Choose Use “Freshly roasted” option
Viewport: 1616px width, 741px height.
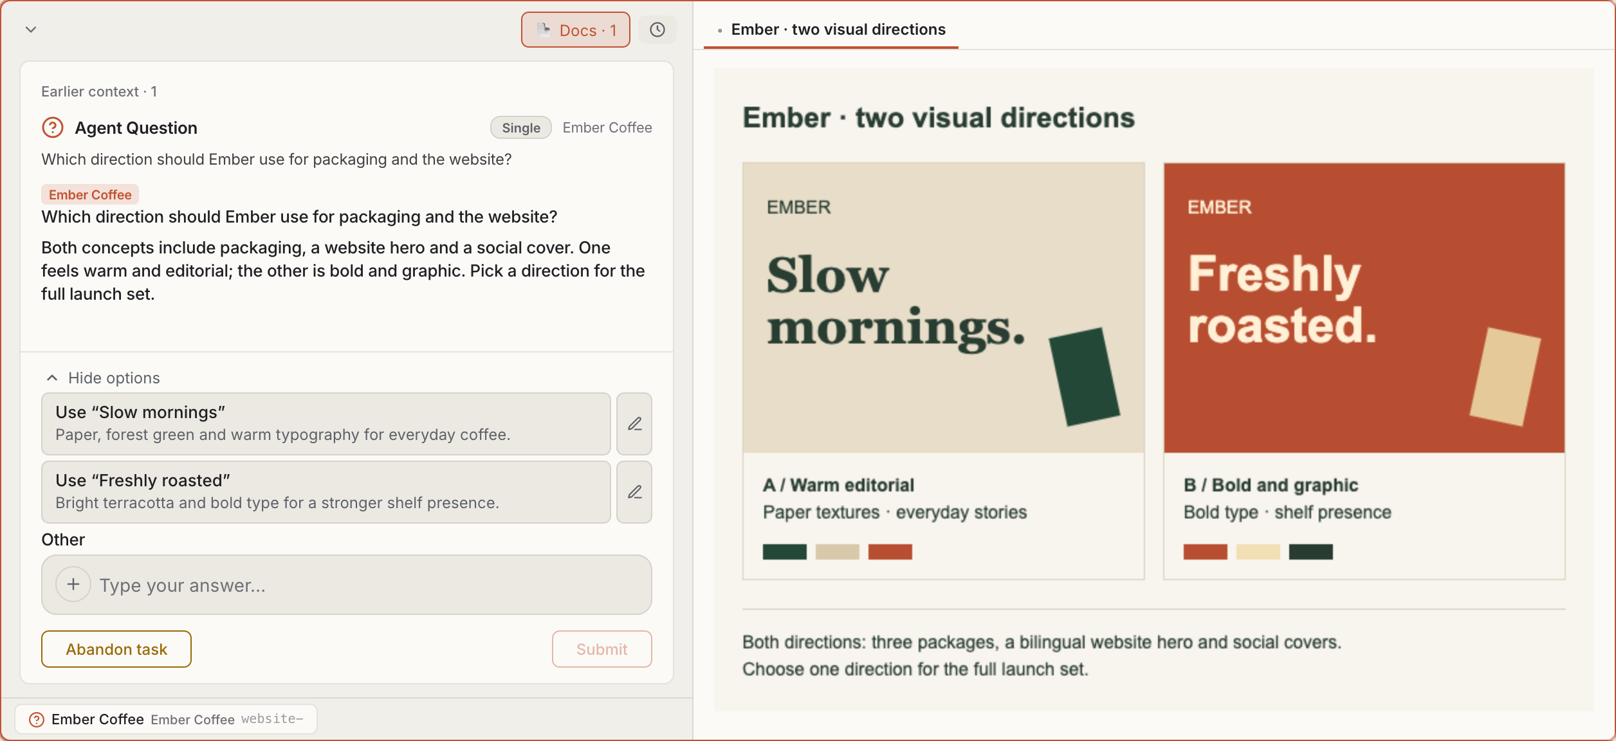click(x=326, y=491)
